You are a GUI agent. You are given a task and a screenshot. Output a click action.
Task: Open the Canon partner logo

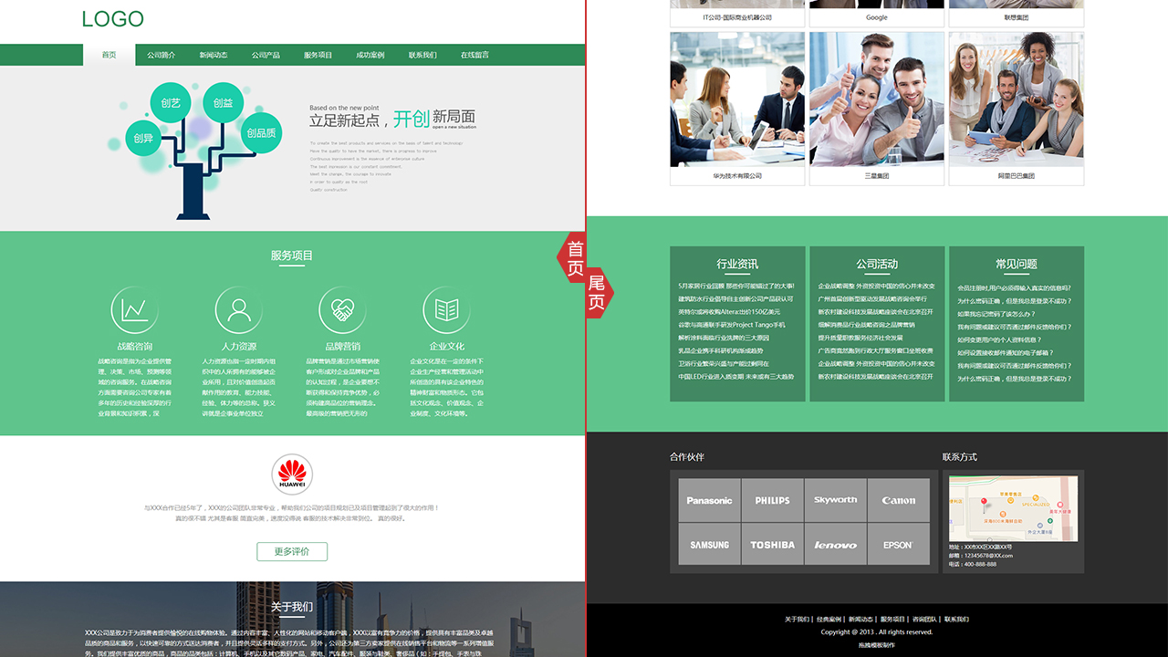point(898,500)
